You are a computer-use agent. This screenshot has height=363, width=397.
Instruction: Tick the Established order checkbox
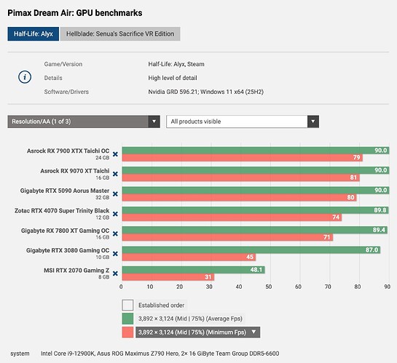(x=127, y=305)
